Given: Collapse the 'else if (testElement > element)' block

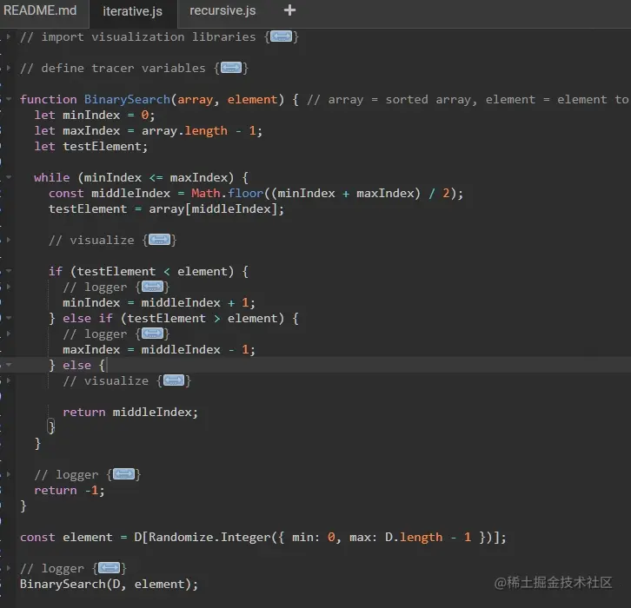Looking at the screenshot, I should (8, 318).
